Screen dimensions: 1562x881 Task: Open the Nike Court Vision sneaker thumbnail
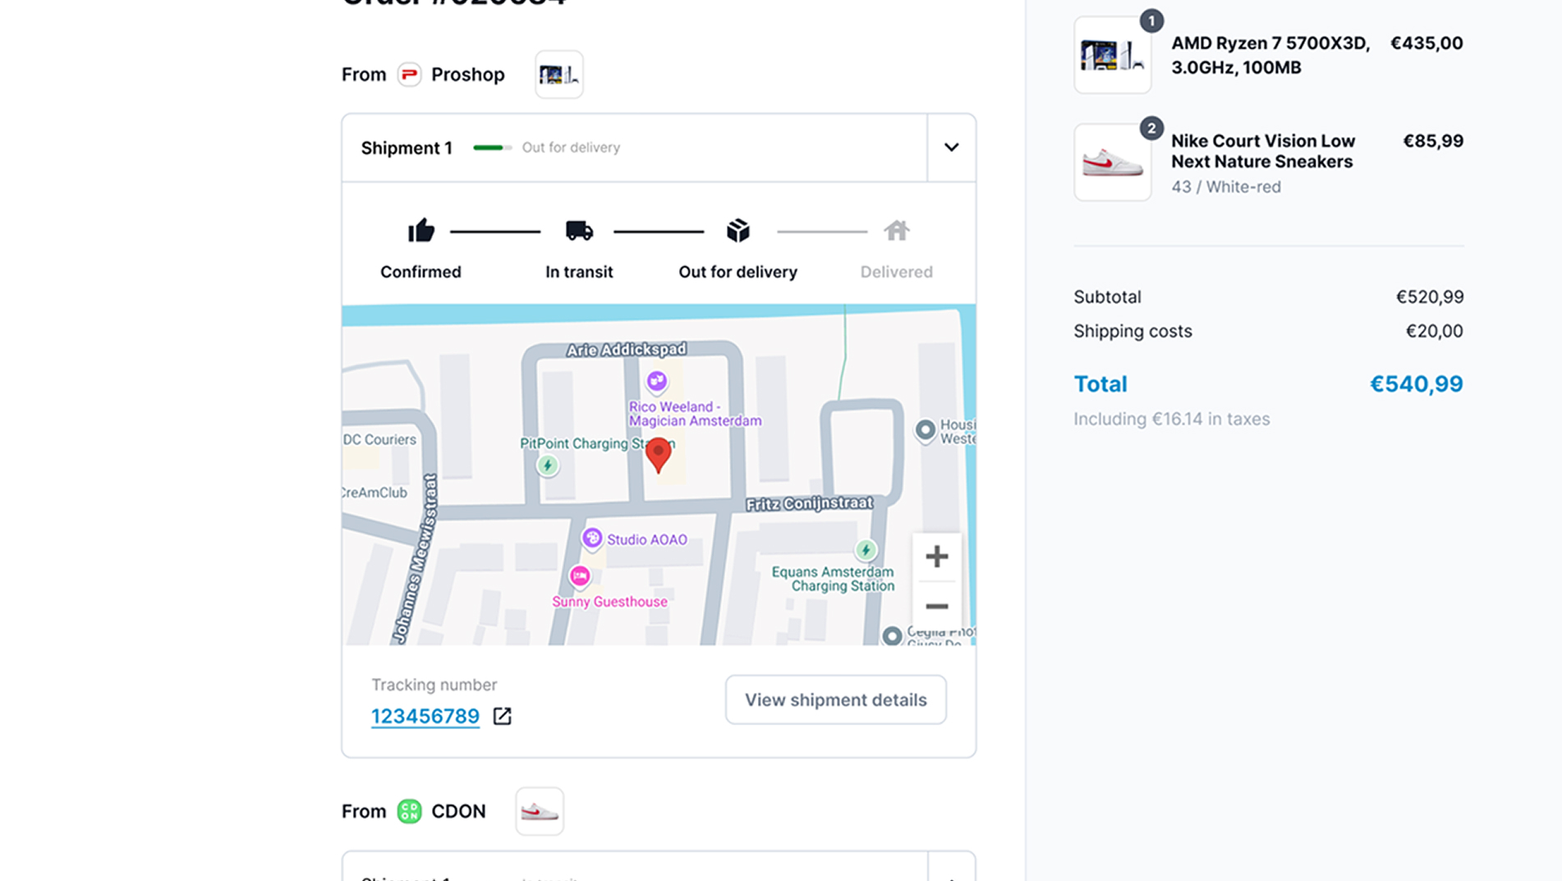coord(1112,163)
